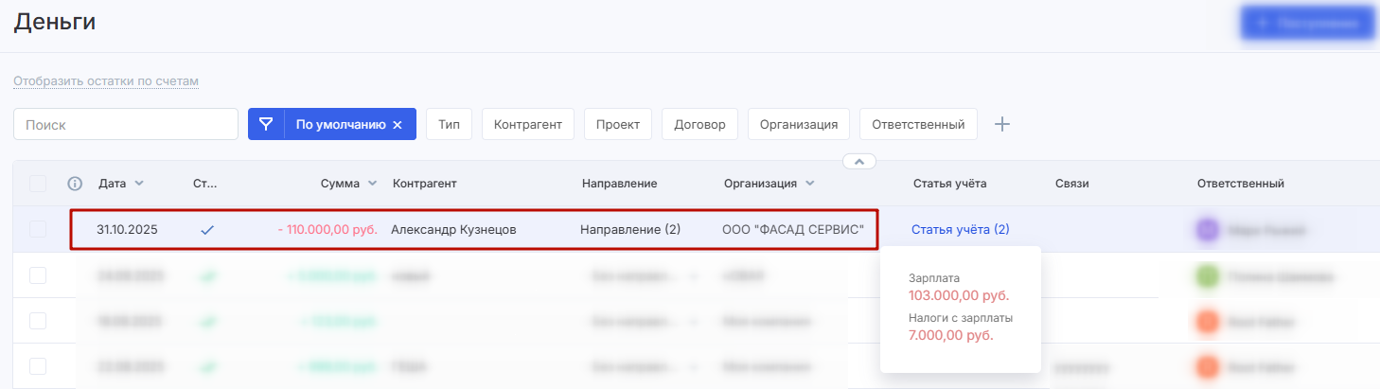This screenshot has height=389, width=1380.
Task: Open the Контрагент filter
Action: [527, 124]
